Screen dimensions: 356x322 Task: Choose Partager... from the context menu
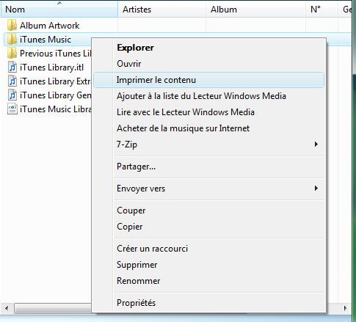209,167
